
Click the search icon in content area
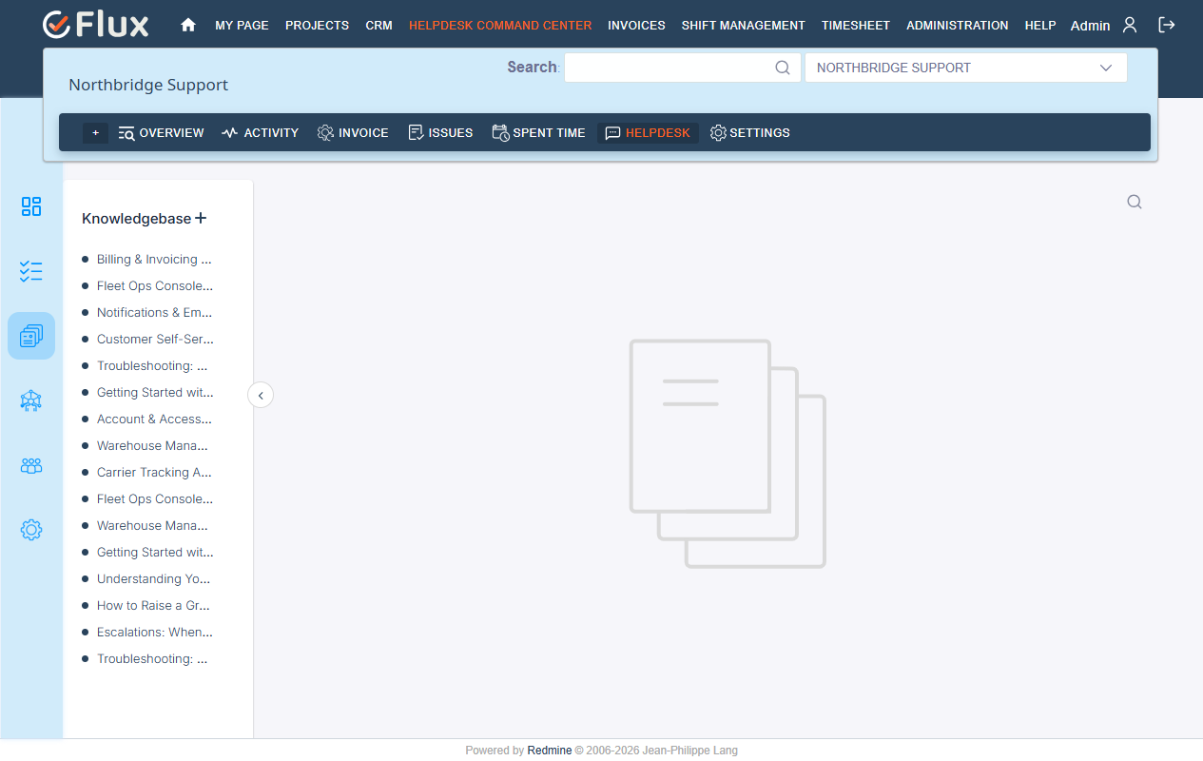click(x=1135, y=202)
